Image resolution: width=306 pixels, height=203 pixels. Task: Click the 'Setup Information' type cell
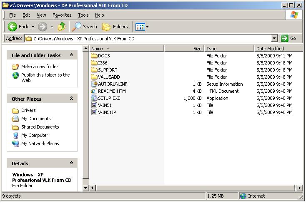pyautogui.click(x=225, y=84)
